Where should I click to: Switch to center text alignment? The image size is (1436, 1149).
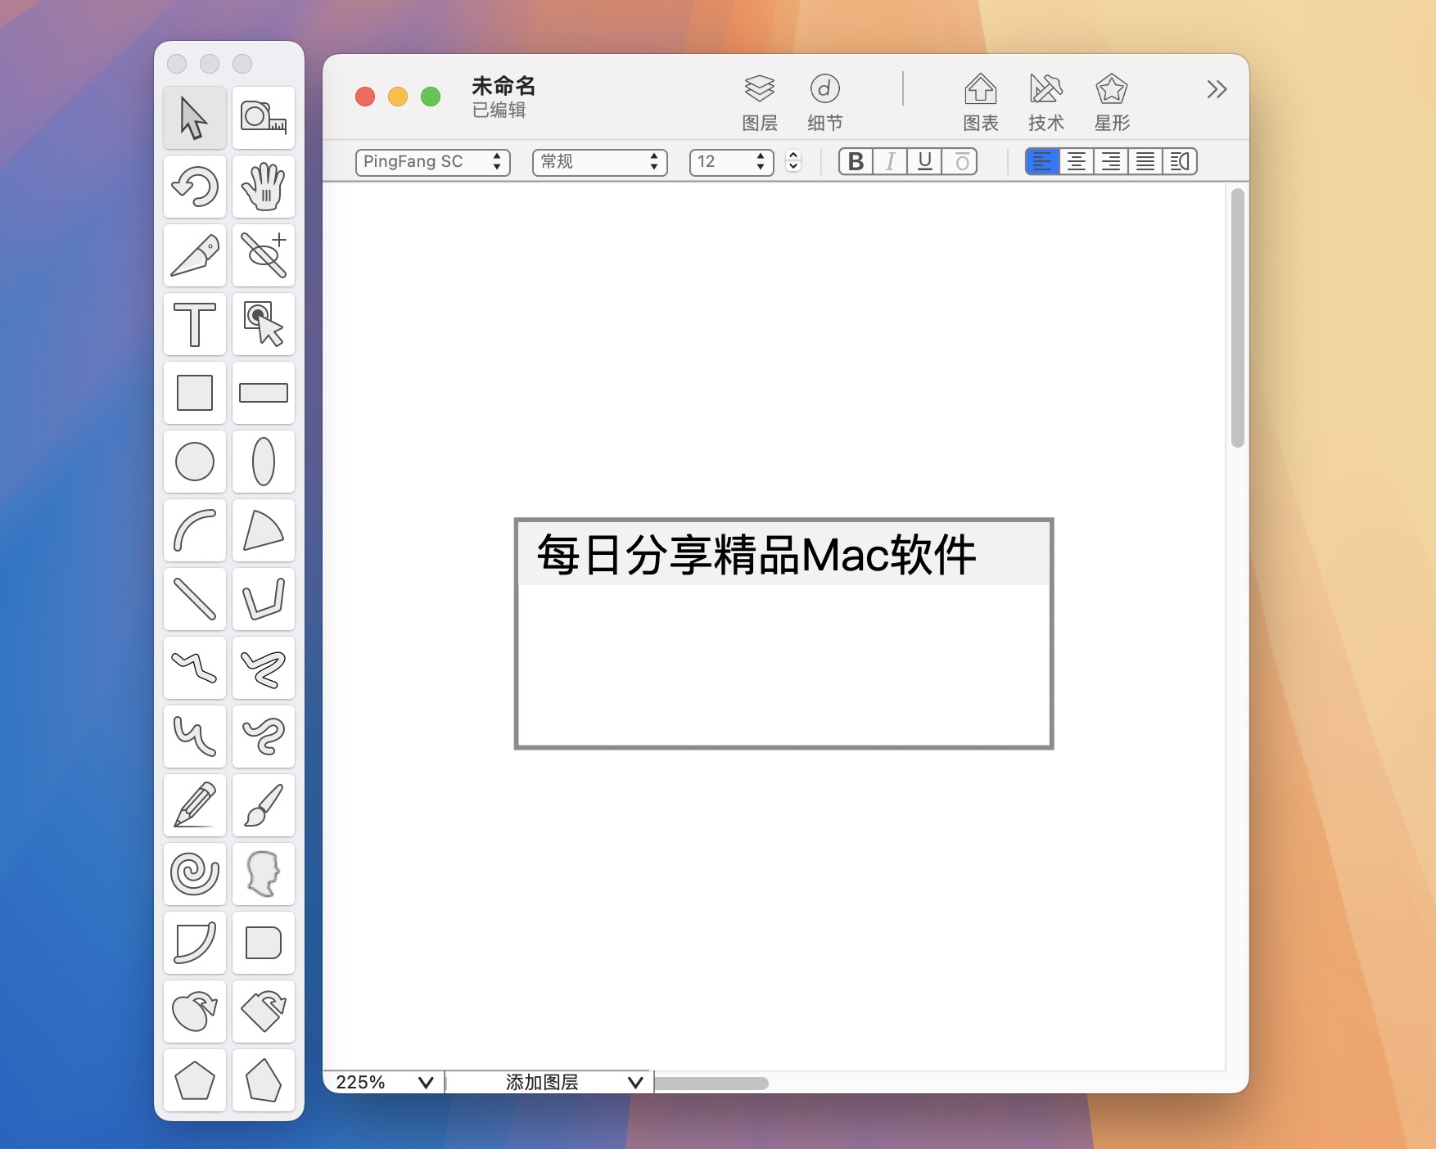(x=1077, y=162)
